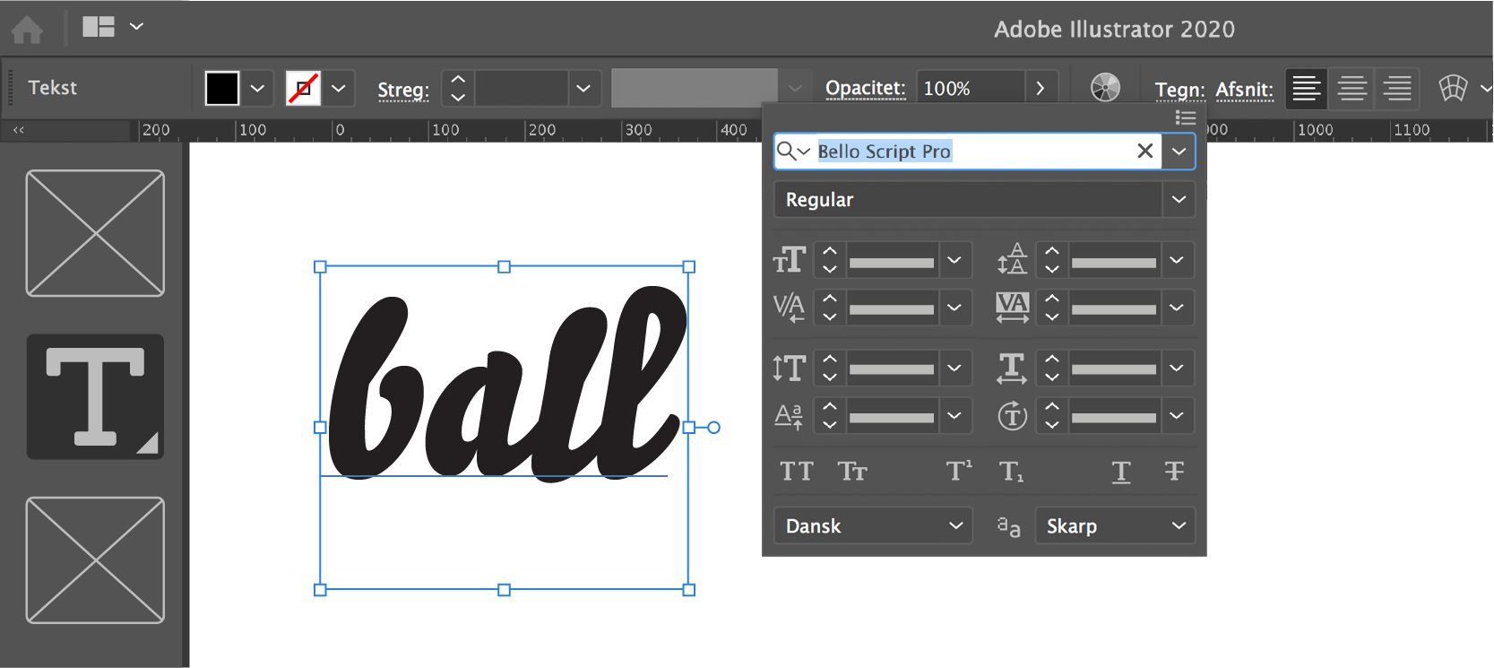The image size is (1494, 668).
Task: Open the Streg stroke panel link
Action: click(403, 90)
